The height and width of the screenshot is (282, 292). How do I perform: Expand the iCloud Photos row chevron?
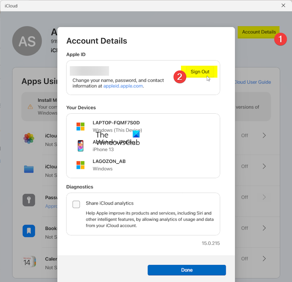pos(264,135)
